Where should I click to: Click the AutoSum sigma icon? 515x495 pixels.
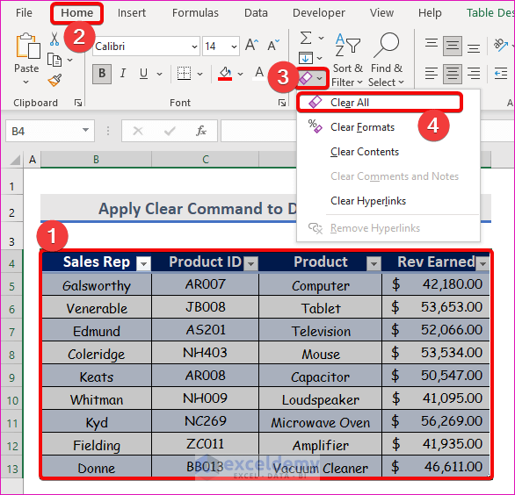click(x=306, y=38)
